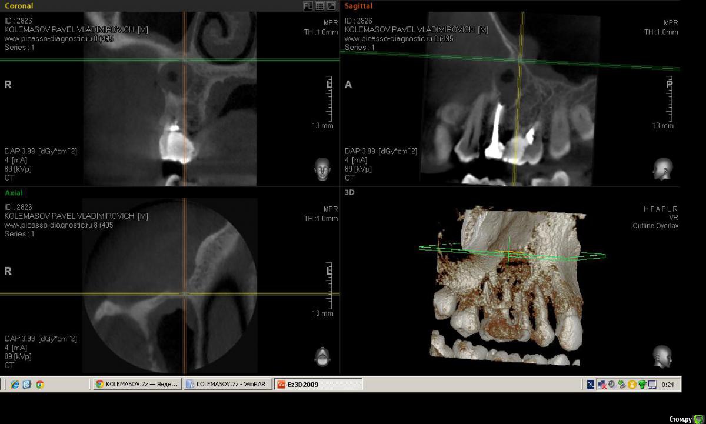Click the 3D rendered teeth model
706x424 pixels.
(x=506, y=294)
